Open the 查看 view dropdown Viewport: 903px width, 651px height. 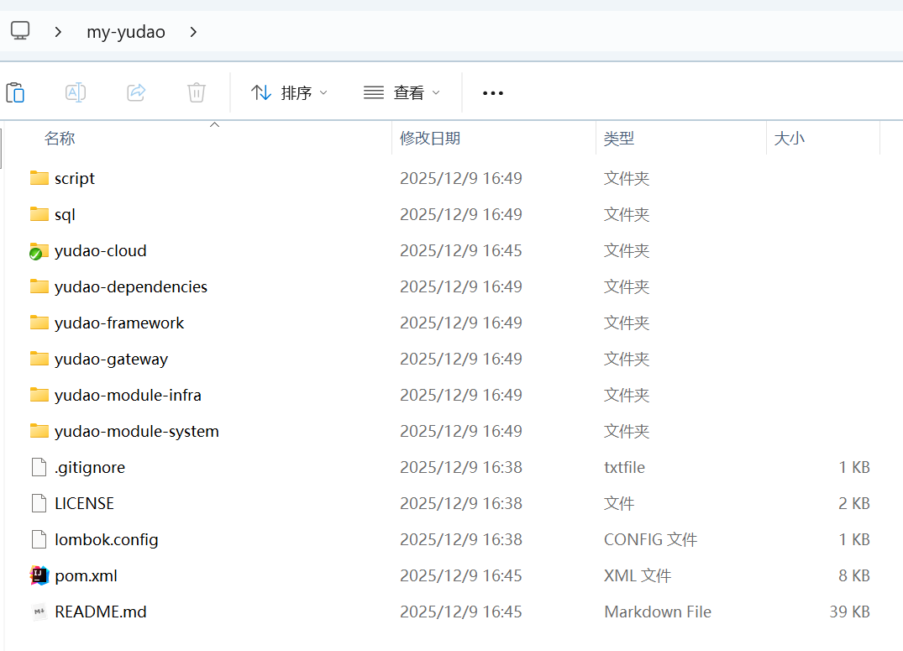pyautogui.click(x=402, y=92)
